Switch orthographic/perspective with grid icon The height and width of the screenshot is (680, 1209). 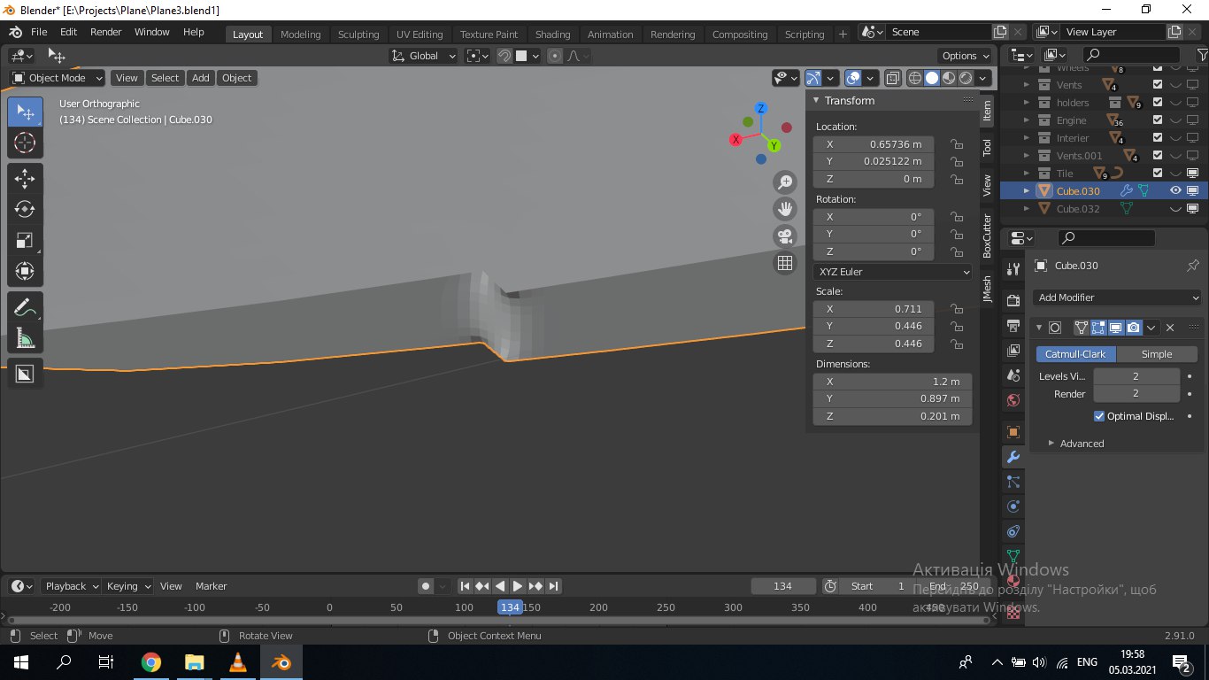[x=785, y=263]
